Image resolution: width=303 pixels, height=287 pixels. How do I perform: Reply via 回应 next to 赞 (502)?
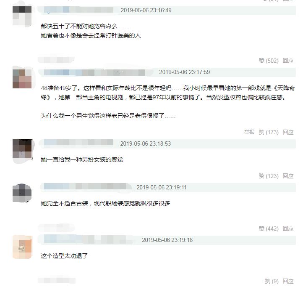point(288,61)
